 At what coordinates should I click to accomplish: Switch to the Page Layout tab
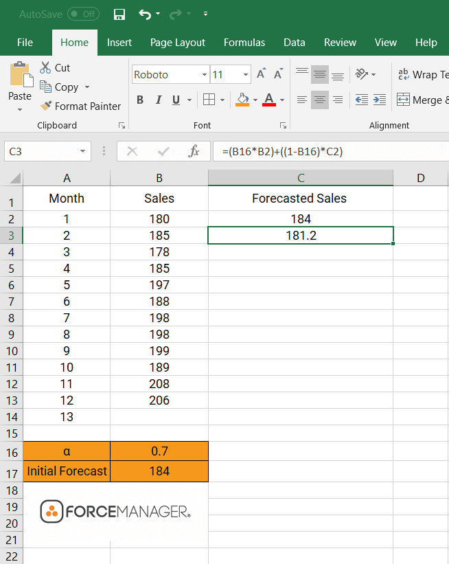pos(178,43)
